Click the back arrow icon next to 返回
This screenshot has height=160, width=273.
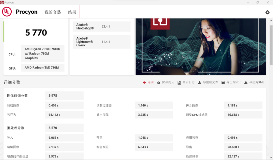pos(144,82)
